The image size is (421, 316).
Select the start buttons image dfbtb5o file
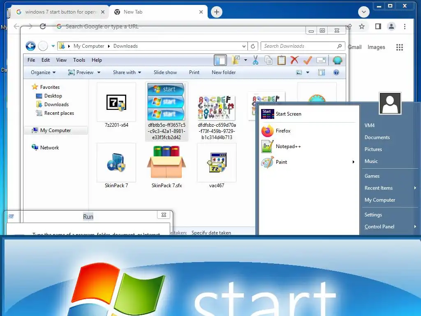tap(167, 112)
